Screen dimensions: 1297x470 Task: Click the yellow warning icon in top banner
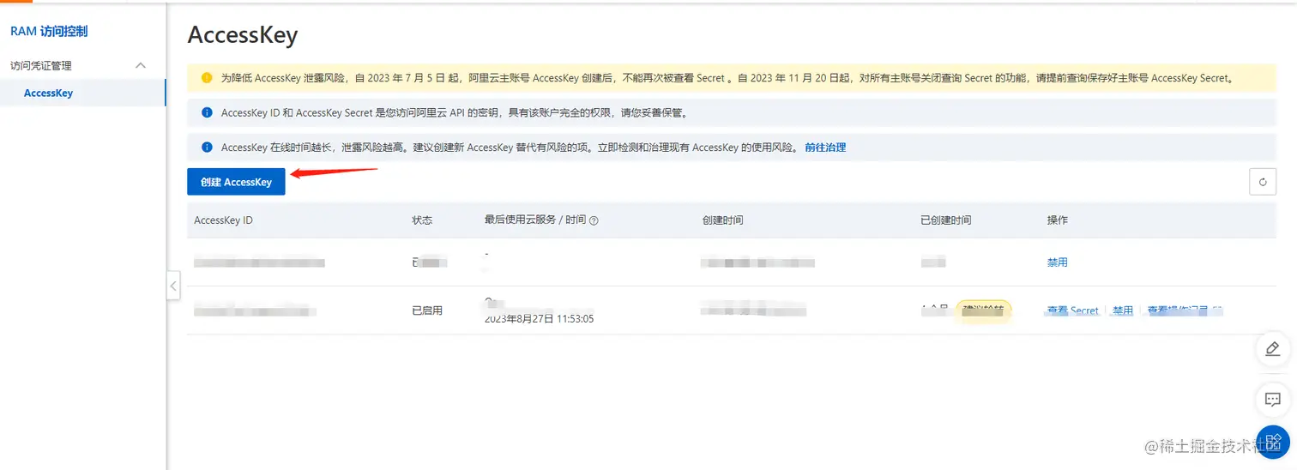pos(207,78)
